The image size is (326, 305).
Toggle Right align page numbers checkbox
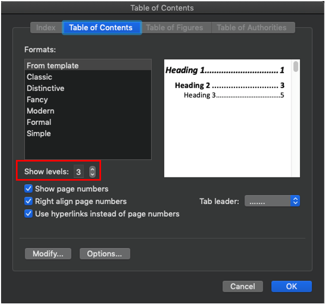(x=28, y=201)
